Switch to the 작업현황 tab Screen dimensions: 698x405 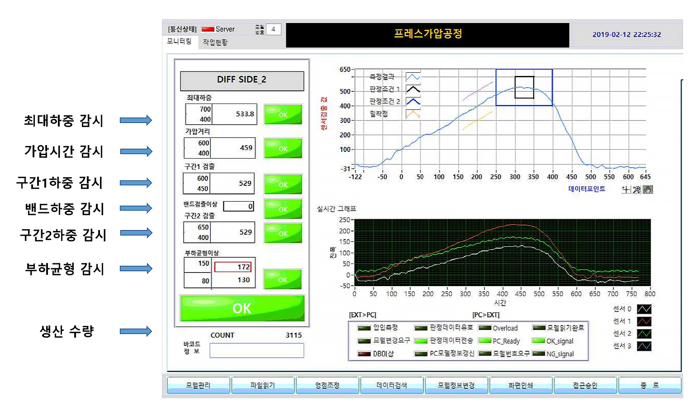pos(215,42)
